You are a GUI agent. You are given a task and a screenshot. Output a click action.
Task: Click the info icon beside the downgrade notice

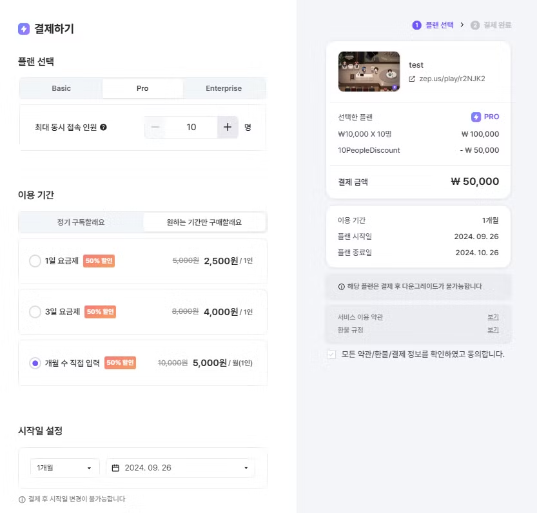[341, 286]
